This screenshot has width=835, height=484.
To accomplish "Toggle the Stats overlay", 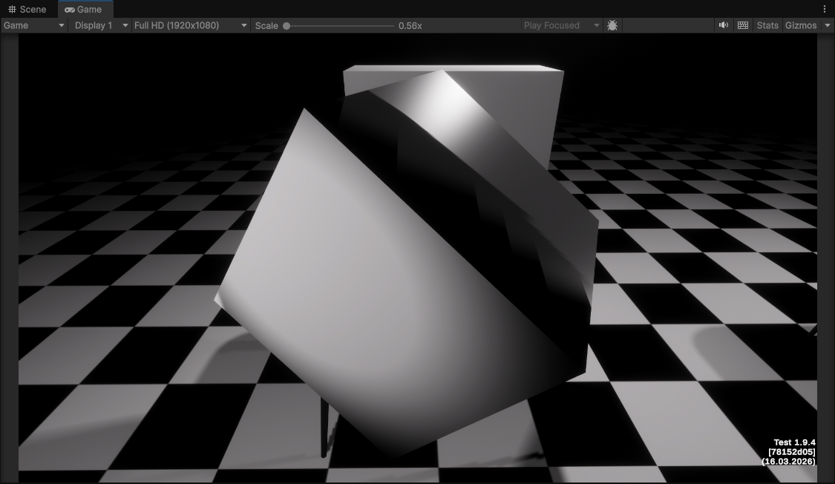I will point(767,24).
